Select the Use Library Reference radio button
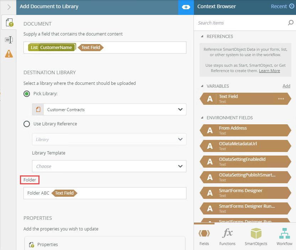The width and height of the screenshot is (296, 250). tap(27, 124)
